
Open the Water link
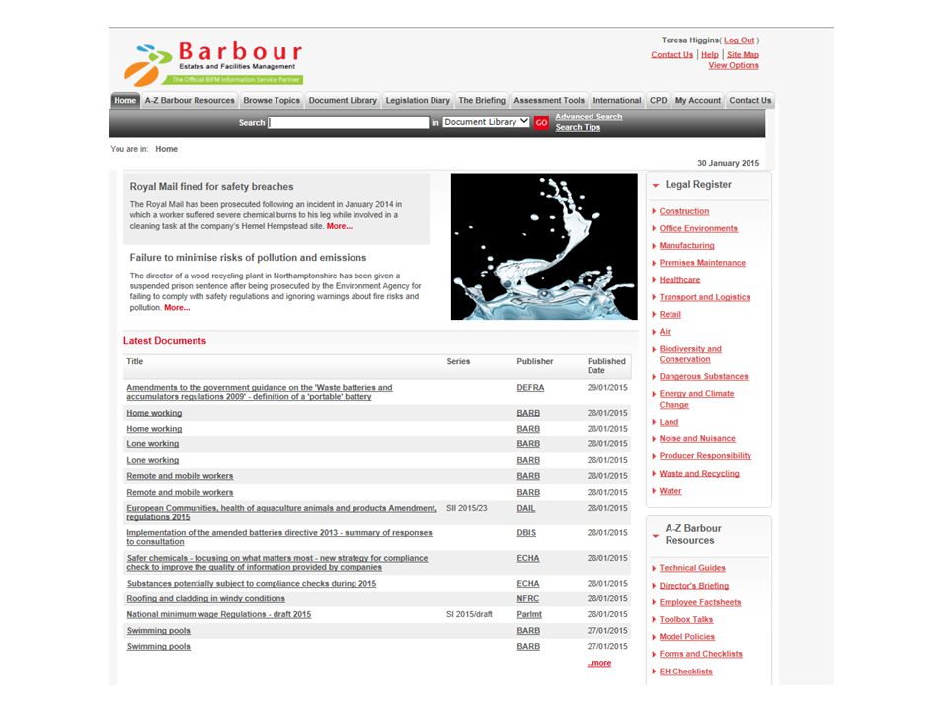[x=670, y=491]
